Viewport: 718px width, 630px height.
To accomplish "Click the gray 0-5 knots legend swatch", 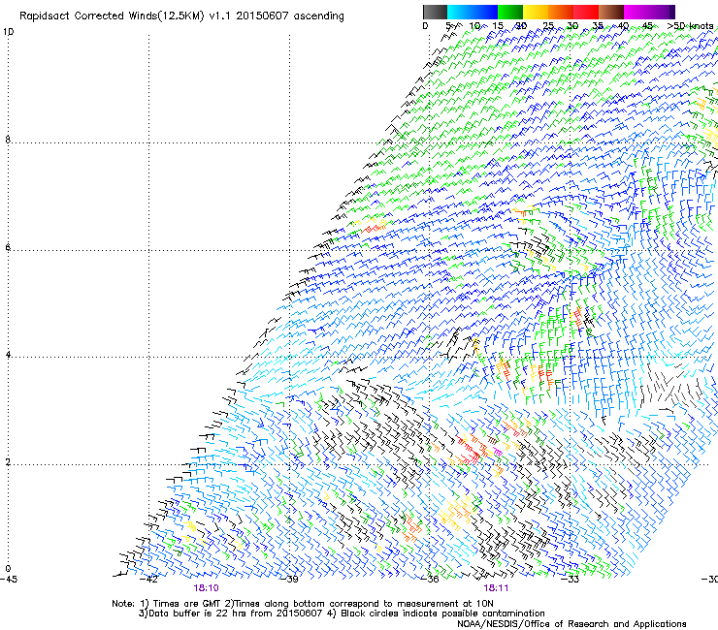I will [435, 12].
